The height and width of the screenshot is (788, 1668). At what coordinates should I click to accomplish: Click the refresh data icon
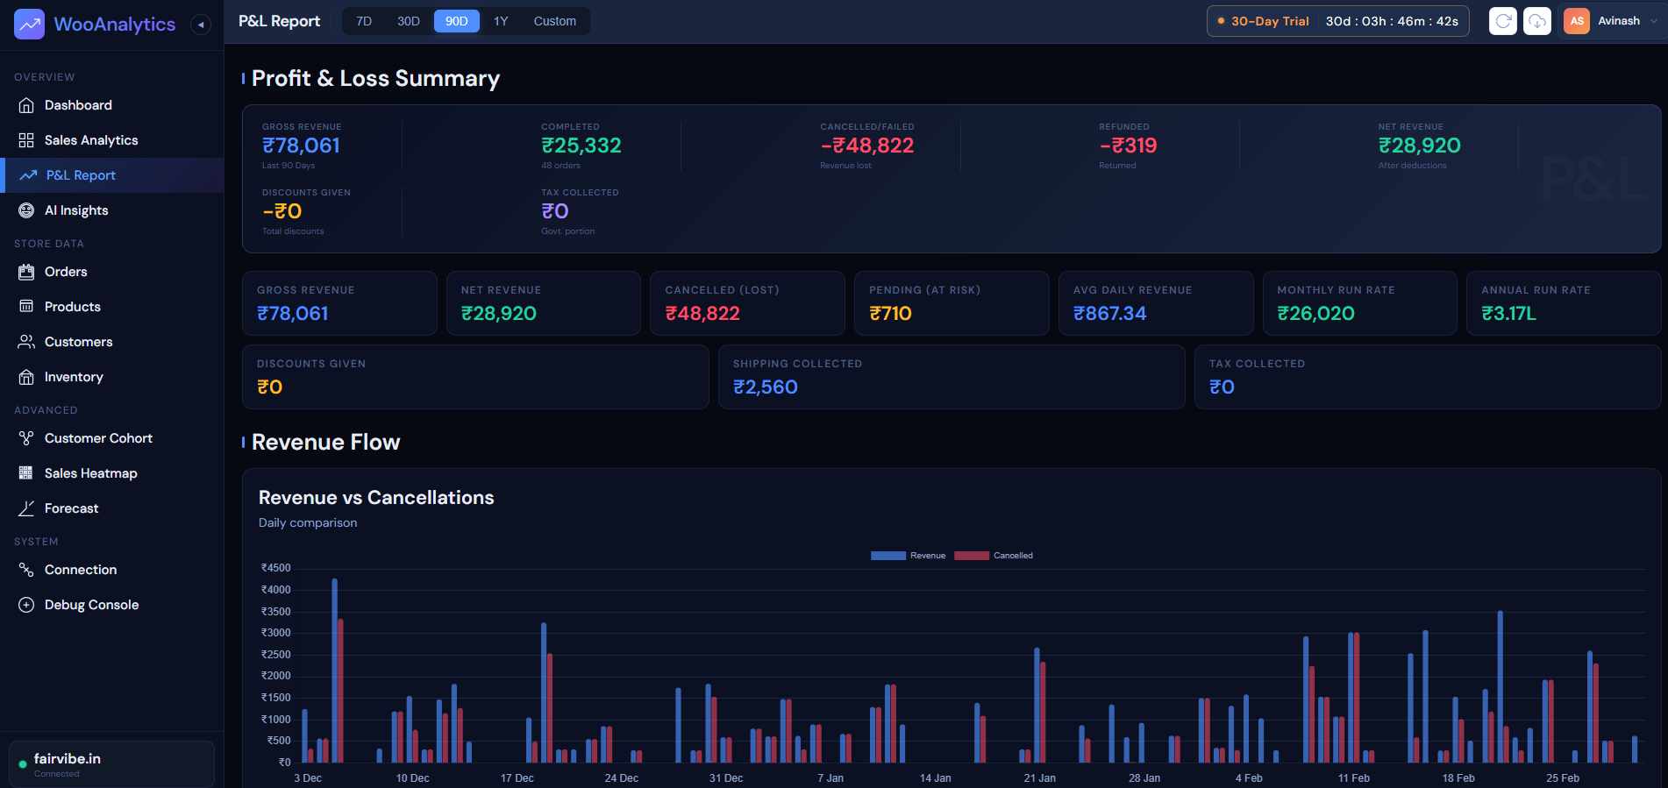pyautogui.click(x=1502, y=21)
